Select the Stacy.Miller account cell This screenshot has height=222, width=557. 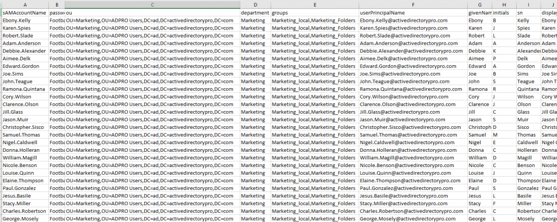(x=25, y=203)
